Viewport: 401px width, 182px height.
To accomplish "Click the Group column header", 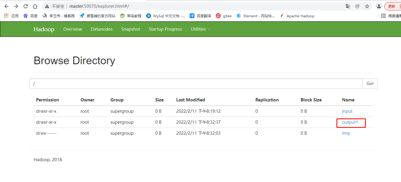I will click(117, 100).
